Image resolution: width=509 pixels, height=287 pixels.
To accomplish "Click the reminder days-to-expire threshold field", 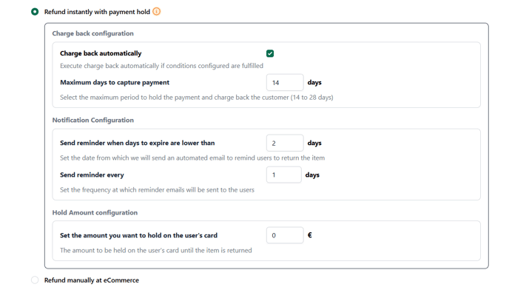I will [285, 143].
